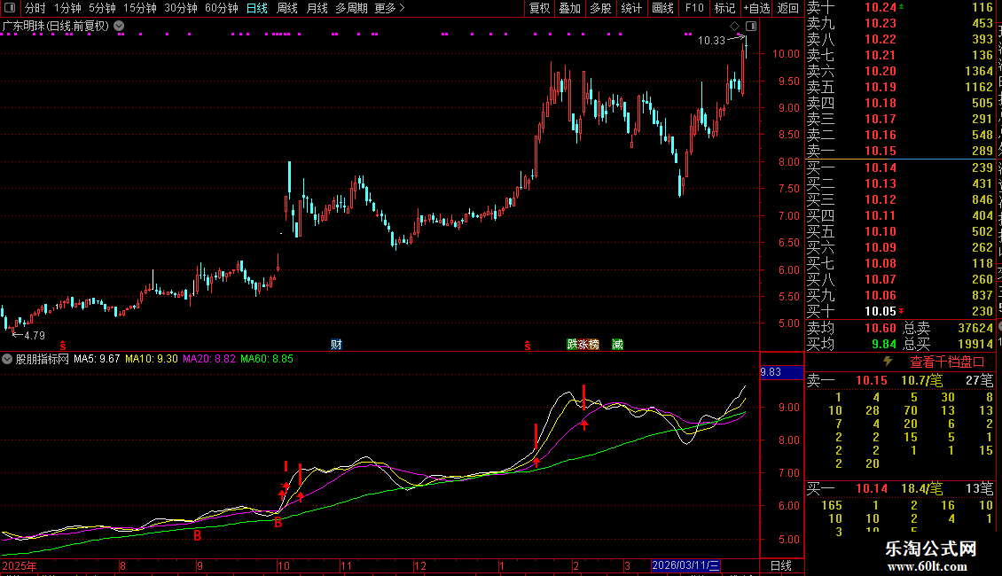Click the diamond marker icon above the chart
Viewport: 1002px width, 576px height.
click(734, 27)
